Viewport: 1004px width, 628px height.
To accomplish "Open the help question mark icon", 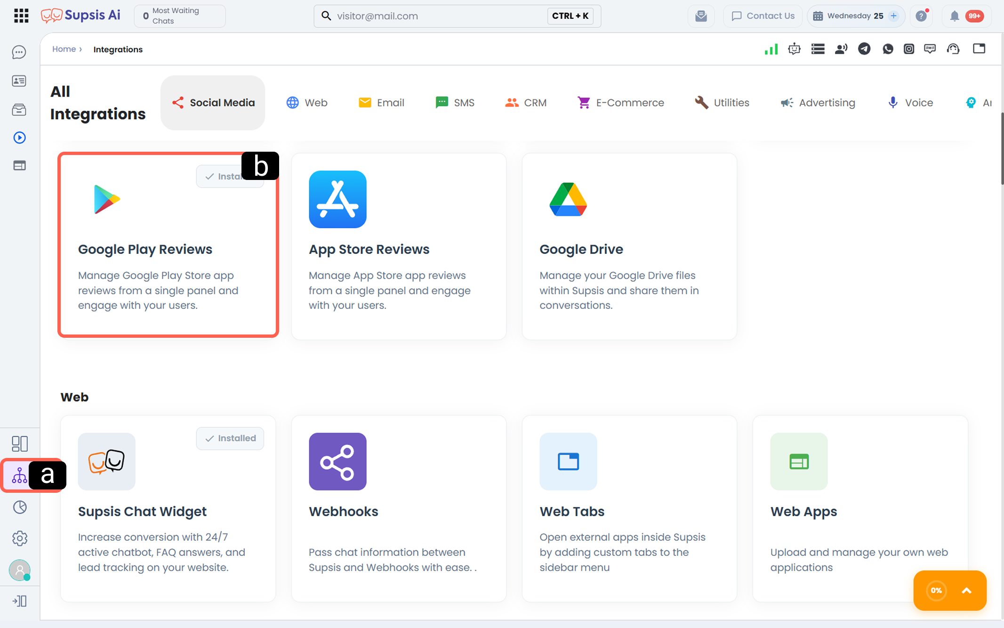I will point(922,16).
